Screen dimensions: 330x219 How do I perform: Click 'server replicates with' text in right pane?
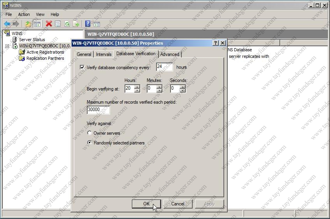coord(249,56)
